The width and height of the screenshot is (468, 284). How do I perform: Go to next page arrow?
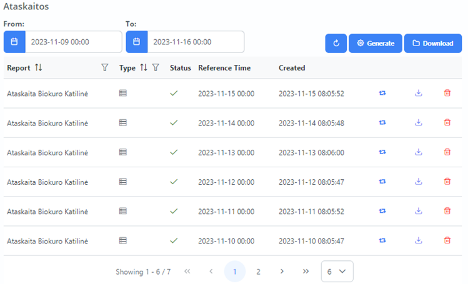coord(282,272)
